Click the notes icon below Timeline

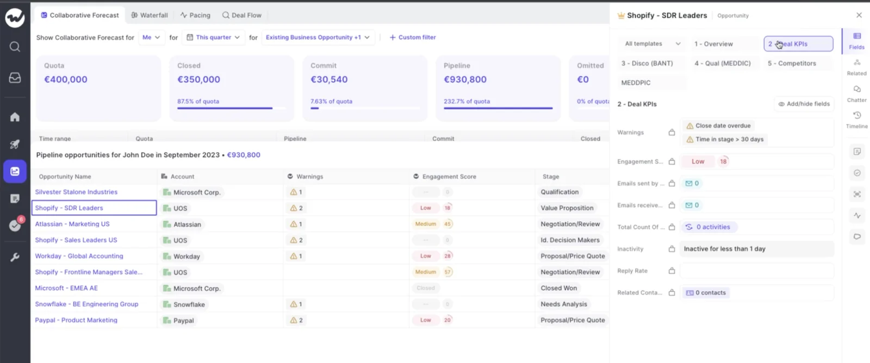click(857, 152)
